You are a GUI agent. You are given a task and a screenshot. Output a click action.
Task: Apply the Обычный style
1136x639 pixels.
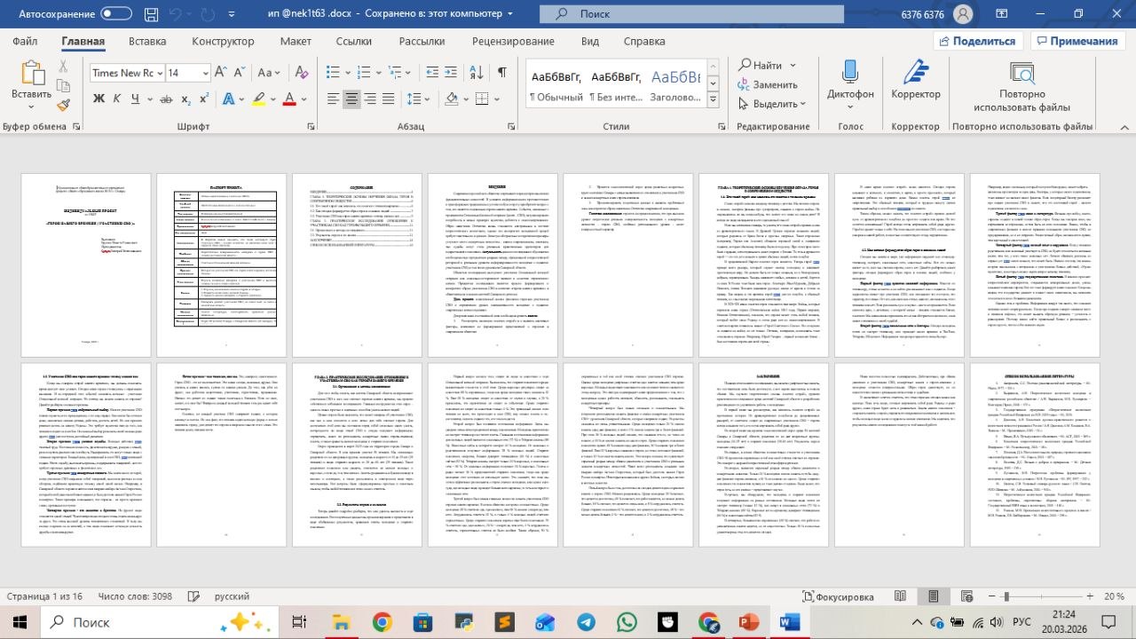pyautogui.click(x=556, y=83)
